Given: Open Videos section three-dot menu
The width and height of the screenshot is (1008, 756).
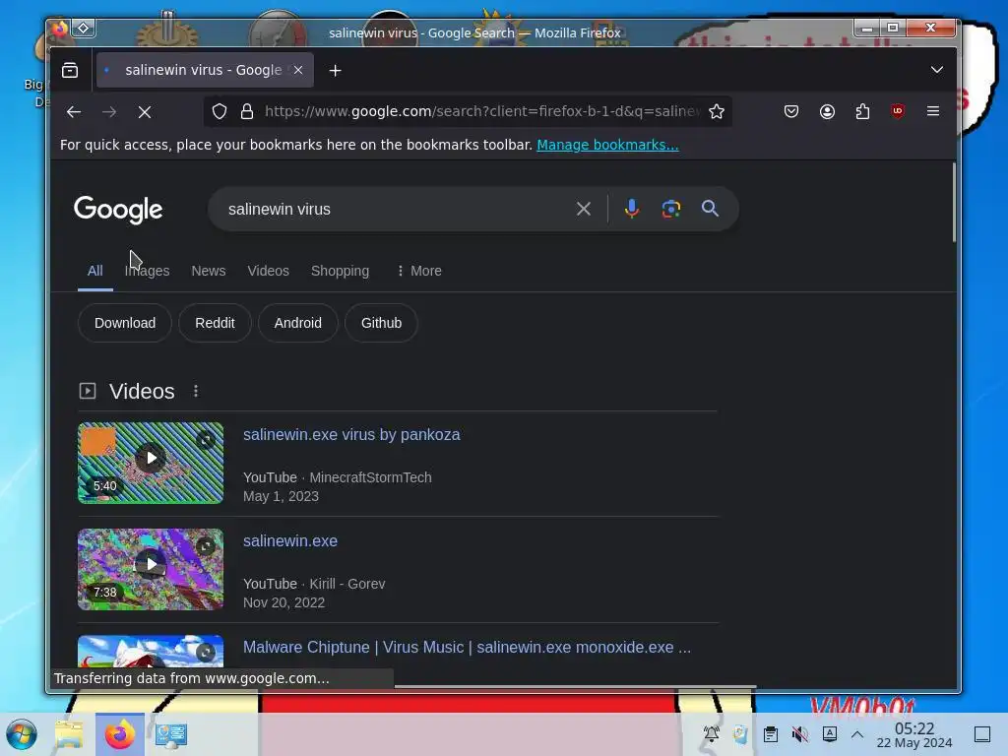Looking at the screenshot, I should tap(196, 391).
